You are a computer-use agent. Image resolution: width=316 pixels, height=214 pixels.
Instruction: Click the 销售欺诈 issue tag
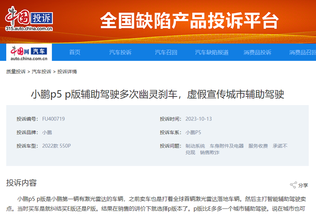209,152
